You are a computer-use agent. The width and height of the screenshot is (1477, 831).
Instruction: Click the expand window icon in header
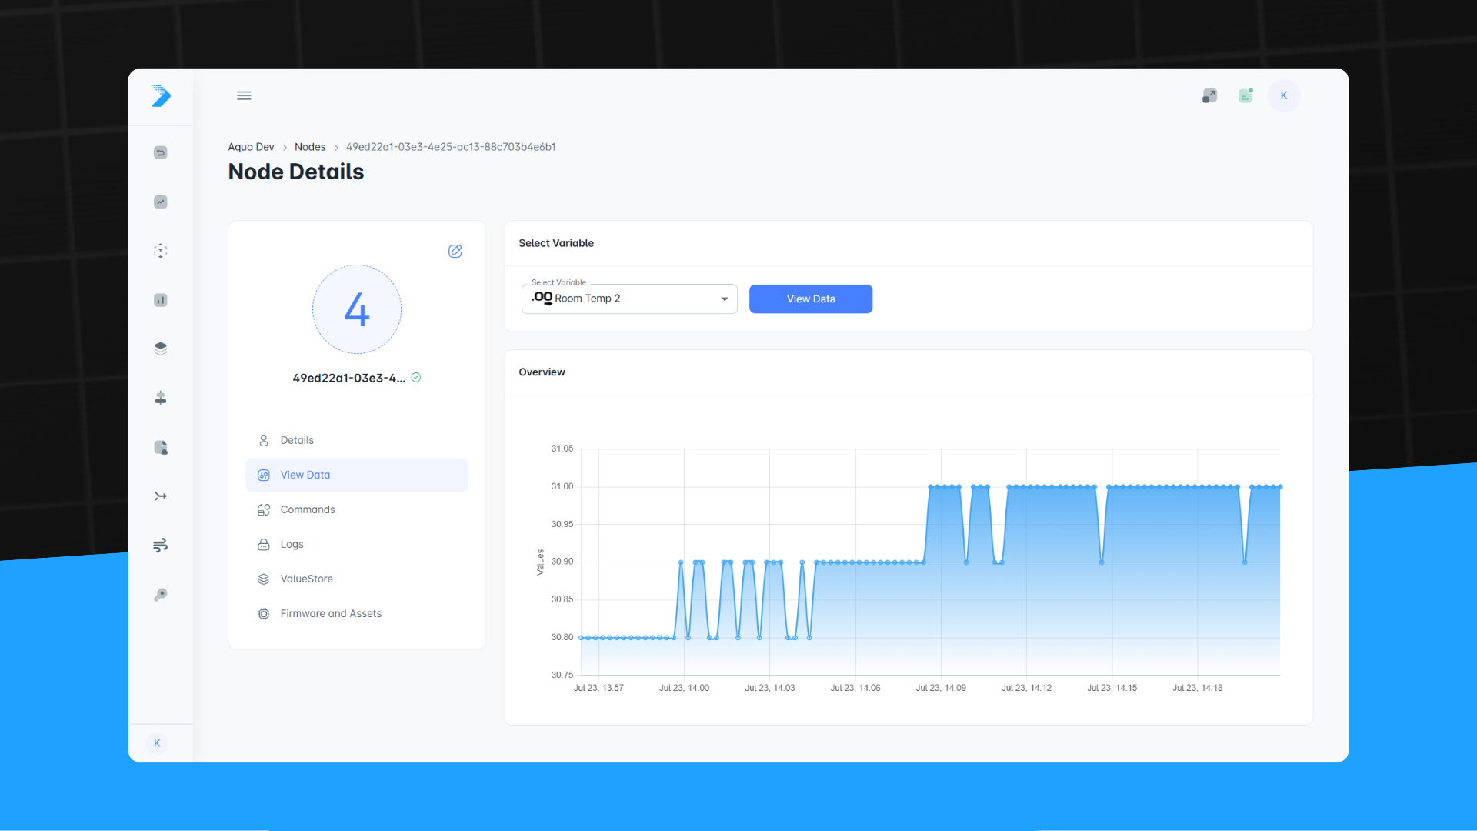pyautogui.click(x=1209, y=95)
